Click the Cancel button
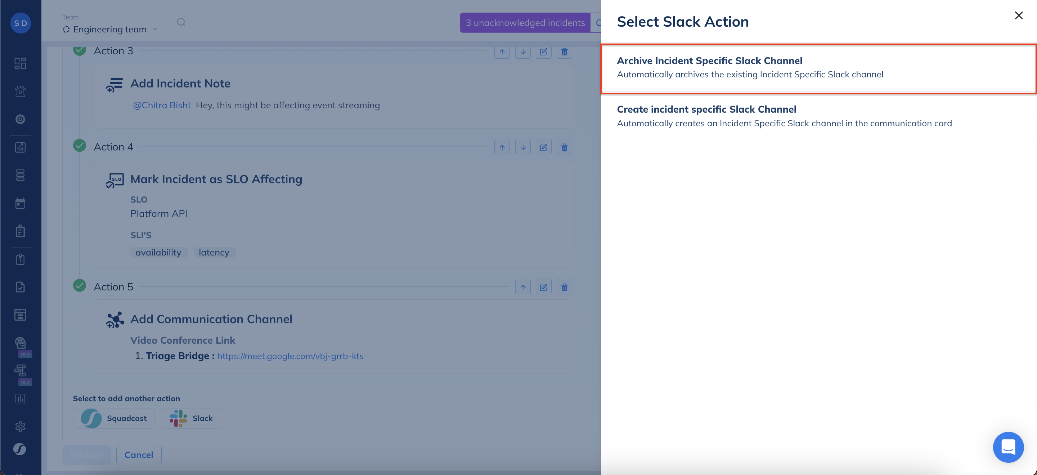The image size is (1037, 475). click(139, 455)
